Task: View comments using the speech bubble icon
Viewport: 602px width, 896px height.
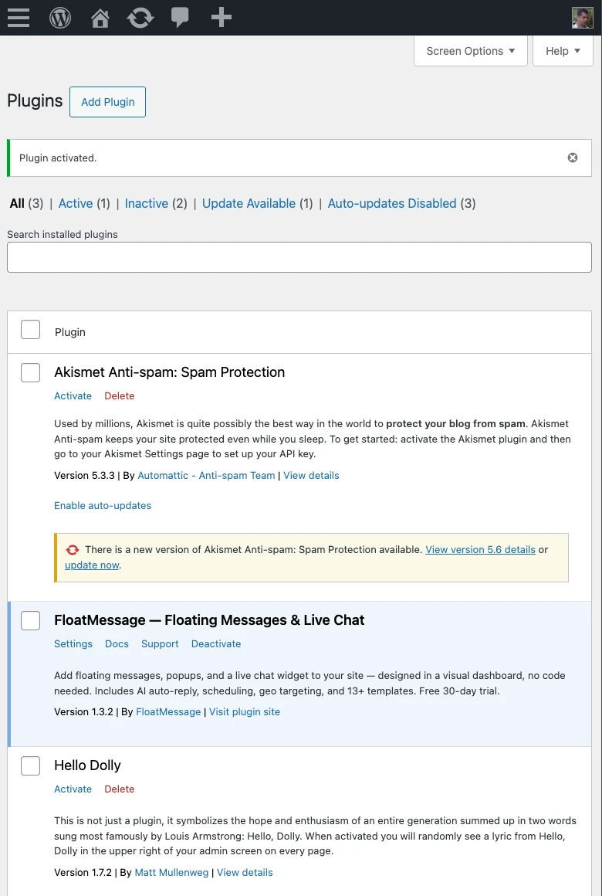Action: pos(180,17)
